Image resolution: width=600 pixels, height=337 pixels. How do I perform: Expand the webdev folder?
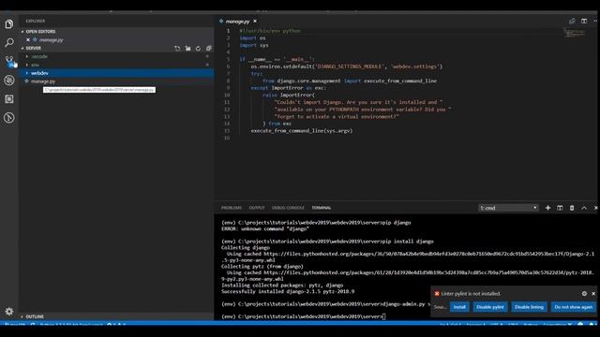(116, 73)
